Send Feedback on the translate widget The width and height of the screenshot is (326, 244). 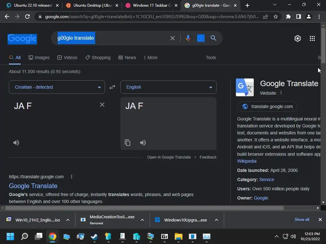coord(208,157)
